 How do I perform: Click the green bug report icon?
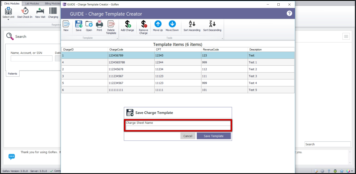[x=335, y=171]
